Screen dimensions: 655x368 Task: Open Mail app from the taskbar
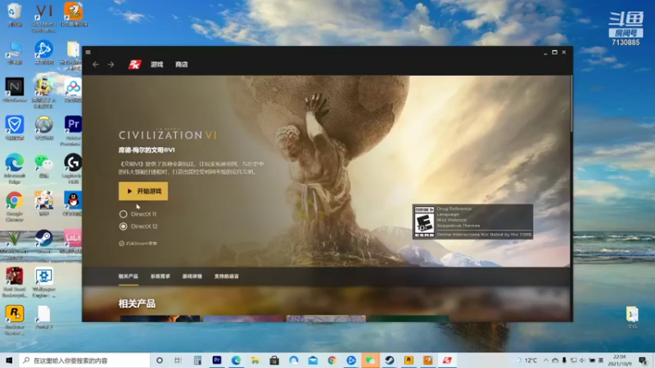coord(313,360)
